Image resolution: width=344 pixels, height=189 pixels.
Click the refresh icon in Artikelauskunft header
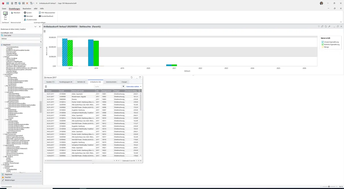tap(326, 26)
